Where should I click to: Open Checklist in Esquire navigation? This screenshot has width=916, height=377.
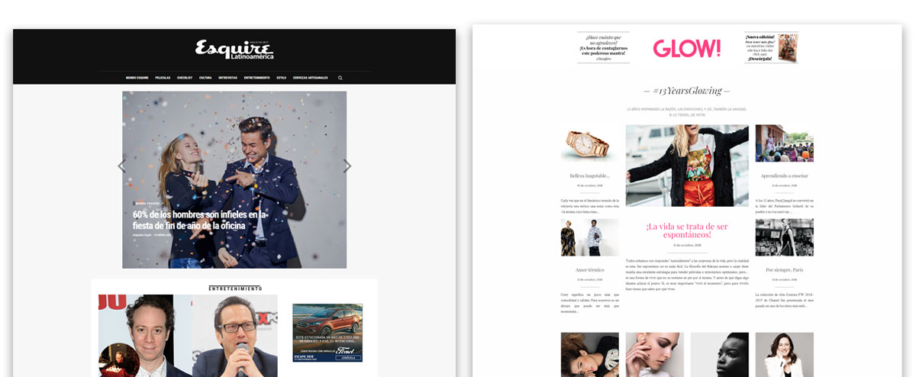184,78
